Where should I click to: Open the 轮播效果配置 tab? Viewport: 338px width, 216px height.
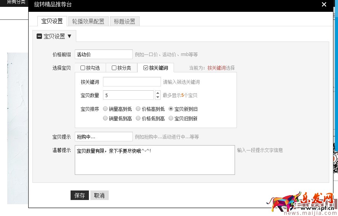[88, 21]
